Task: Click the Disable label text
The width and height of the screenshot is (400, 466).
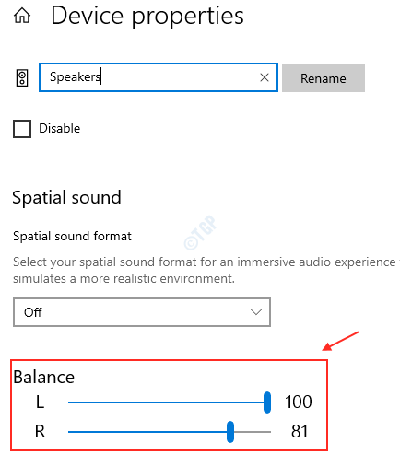Action: point(60,128)
